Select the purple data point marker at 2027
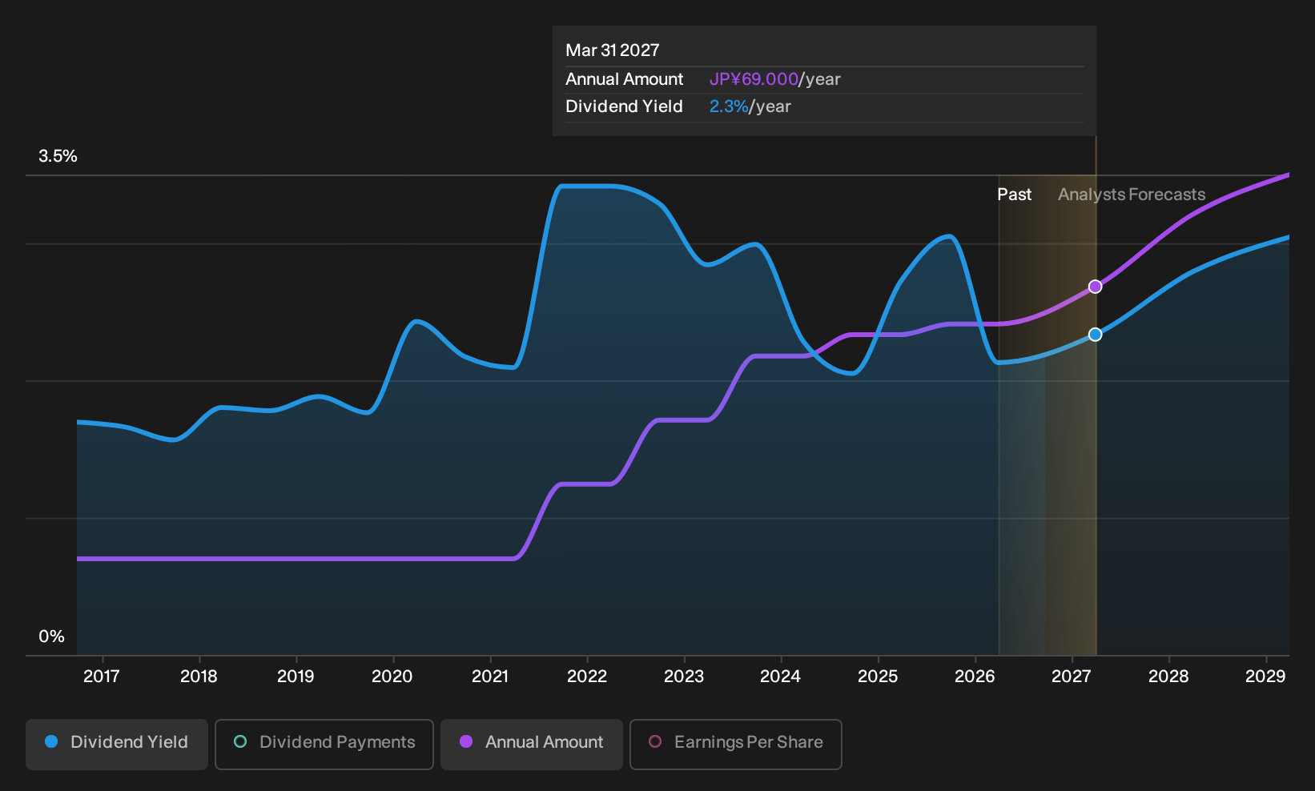The image size is (1315, 791). [x=1096, y=287]
